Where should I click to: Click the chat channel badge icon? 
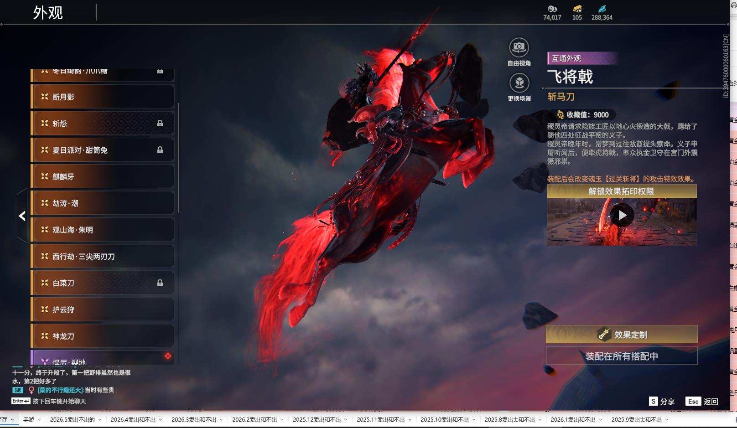click(x=18, y=390)
